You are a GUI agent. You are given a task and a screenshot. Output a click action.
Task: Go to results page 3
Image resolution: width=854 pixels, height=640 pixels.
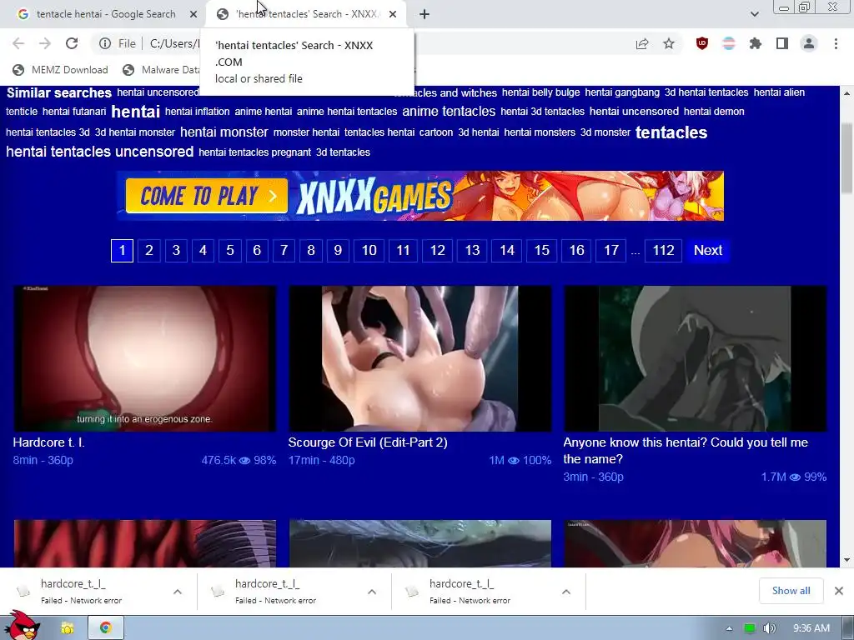click(176, 250)
